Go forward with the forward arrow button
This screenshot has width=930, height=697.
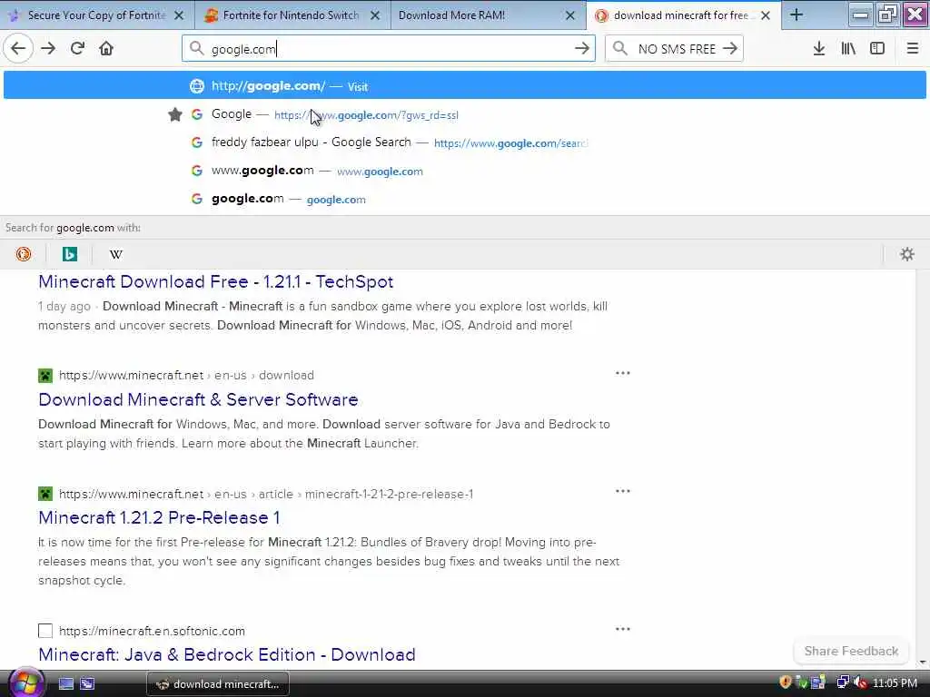[x=48, y=49]
